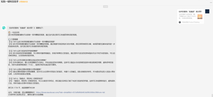Open the kmai.xiaoduoai.com summary link
The width and height of the screenshot is (213, 97).
(70, 92)
